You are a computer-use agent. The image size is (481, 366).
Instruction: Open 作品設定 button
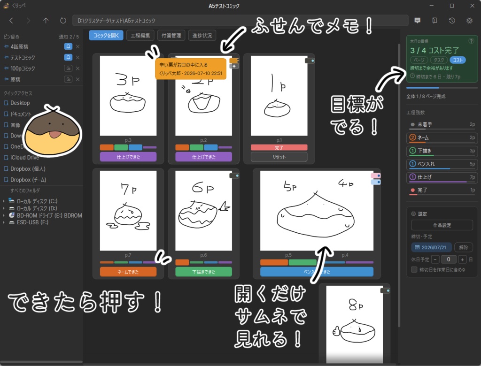(x=442, y=225)
